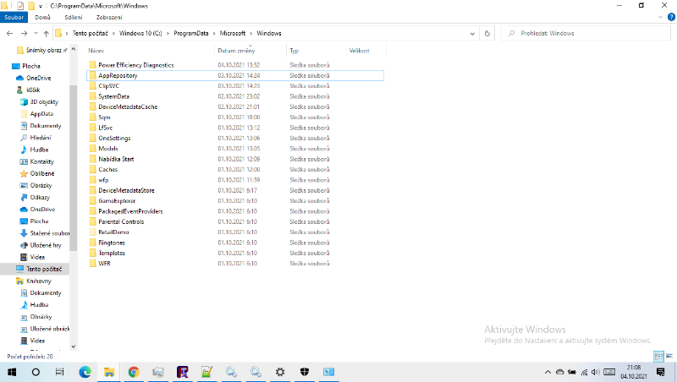Click the Tento počítač breadcrumb
This screenshot has height=382, width=677.
coord(91,33)
